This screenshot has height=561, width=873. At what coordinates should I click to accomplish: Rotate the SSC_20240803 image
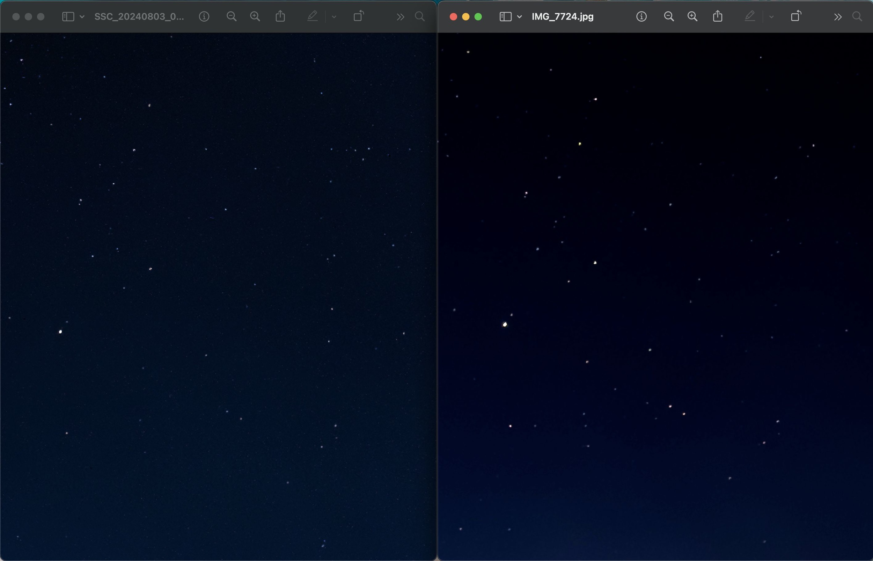(359, 16)
